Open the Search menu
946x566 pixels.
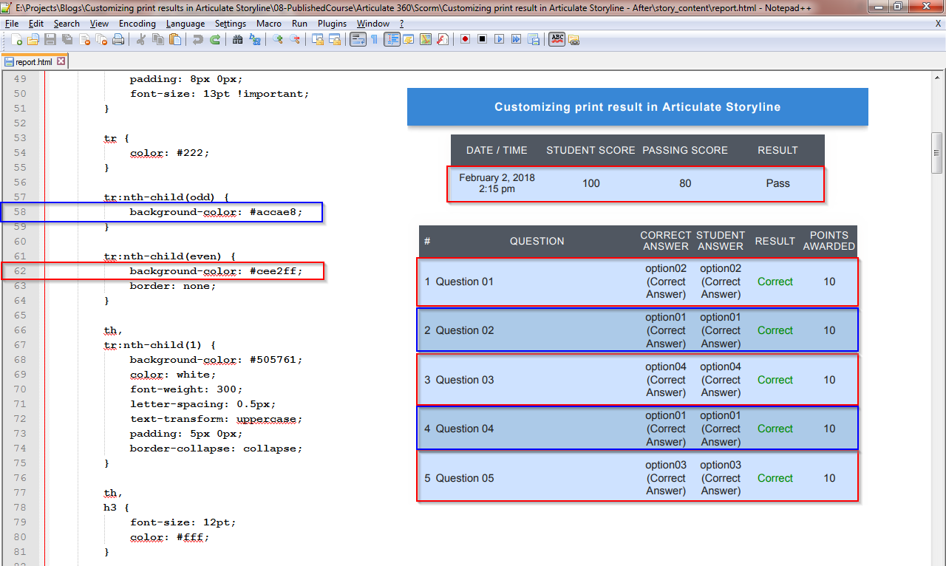pos(67,24)
